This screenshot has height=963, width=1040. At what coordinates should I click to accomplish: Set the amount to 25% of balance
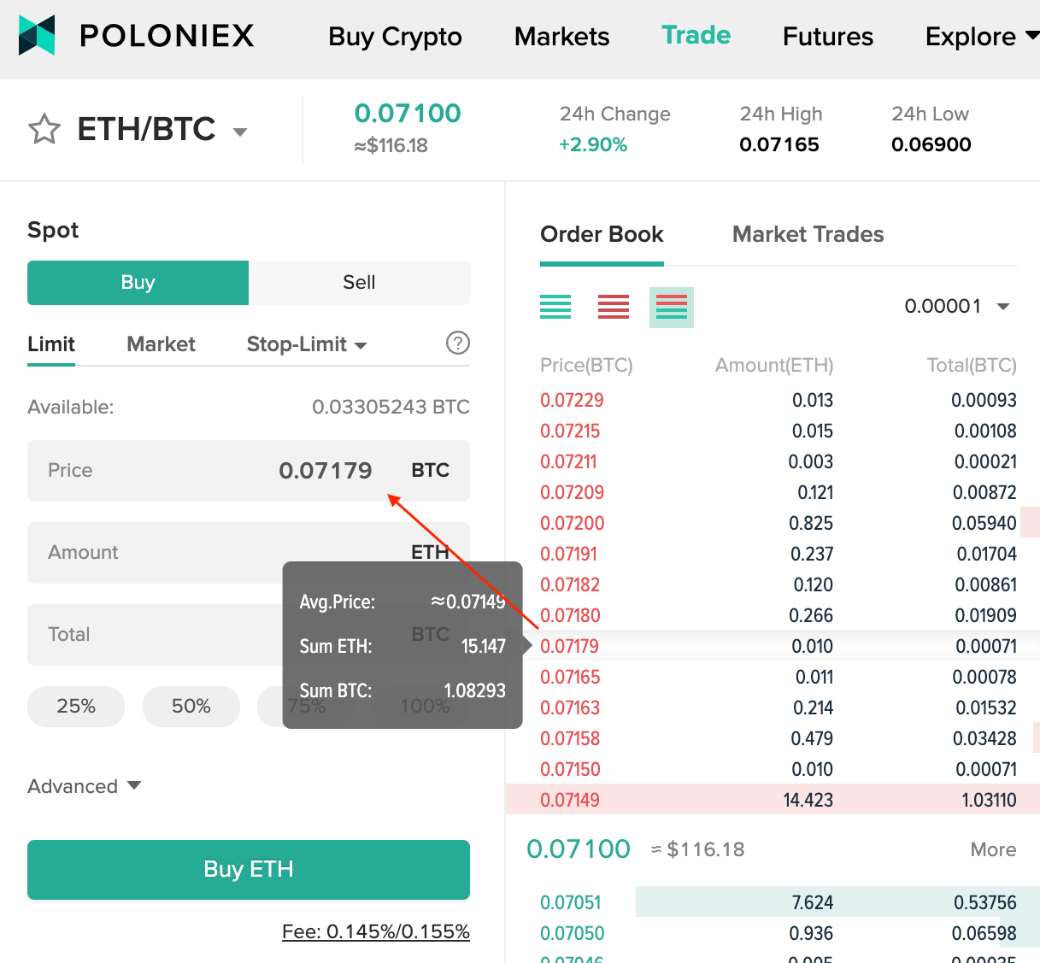point(76,707)
